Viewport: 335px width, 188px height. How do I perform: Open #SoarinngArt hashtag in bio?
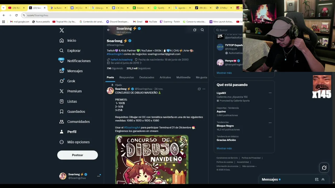pos(115,54)
